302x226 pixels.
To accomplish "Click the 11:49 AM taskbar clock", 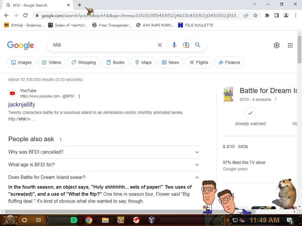I will pos(265,220).
